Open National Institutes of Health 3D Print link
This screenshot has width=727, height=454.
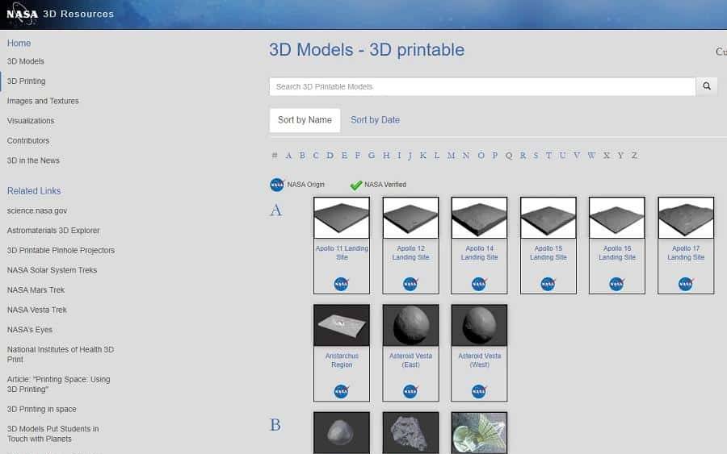61,355
